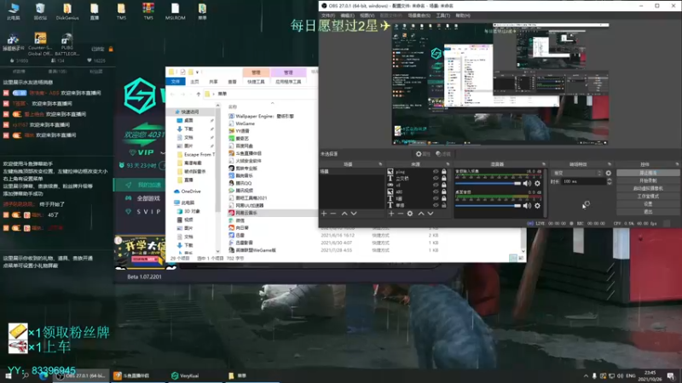Open the scene transitions dock popout icon
This screenshot has height=383, width=682.
pos(609,164)
